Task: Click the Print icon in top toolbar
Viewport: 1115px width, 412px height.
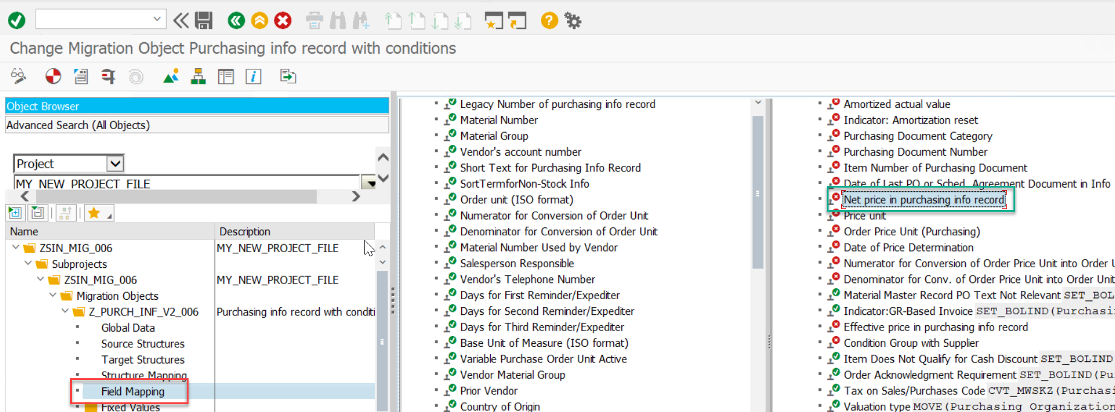Action: pos(314,21)
